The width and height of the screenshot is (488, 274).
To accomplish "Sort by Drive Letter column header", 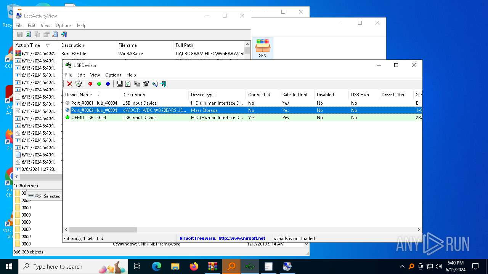I will (396, 95).
